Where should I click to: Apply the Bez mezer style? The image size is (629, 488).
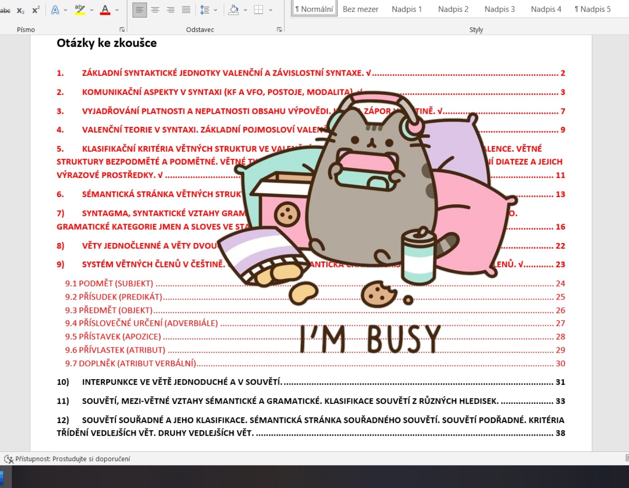point(360,9)
